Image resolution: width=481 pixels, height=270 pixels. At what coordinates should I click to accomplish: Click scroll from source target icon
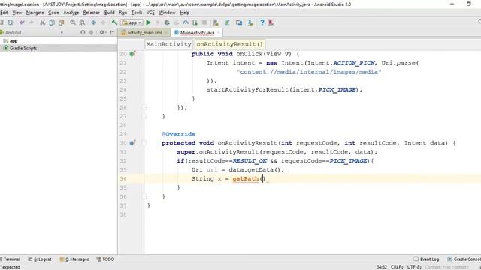[83, 32]
